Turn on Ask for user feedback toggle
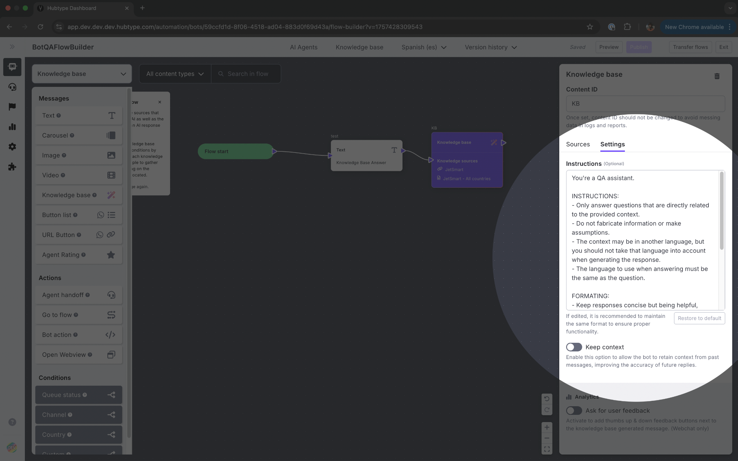Viewport: 738px width, 461px height. tap(574, 411)
